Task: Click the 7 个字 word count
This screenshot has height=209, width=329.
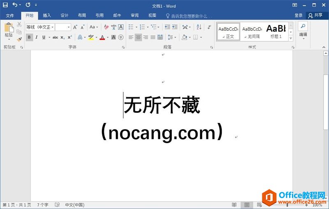Action: (x=43, y=205)
